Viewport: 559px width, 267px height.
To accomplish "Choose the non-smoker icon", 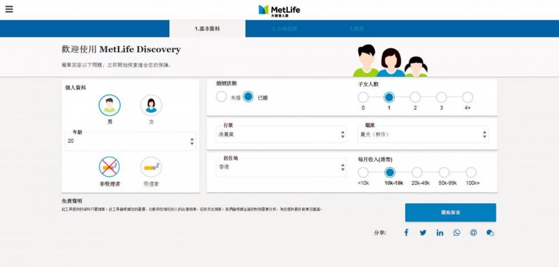I will coord(109,167).
